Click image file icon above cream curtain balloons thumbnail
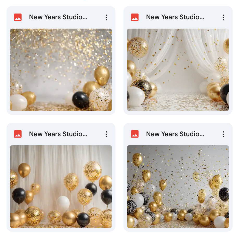Viewport: 235px width, 235px height. pos(18,134)
